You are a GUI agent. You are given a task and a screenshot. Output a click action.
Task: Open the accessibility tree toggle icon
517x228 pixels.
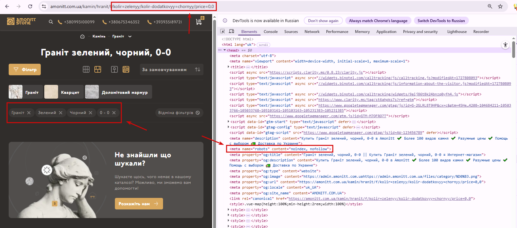505,45
